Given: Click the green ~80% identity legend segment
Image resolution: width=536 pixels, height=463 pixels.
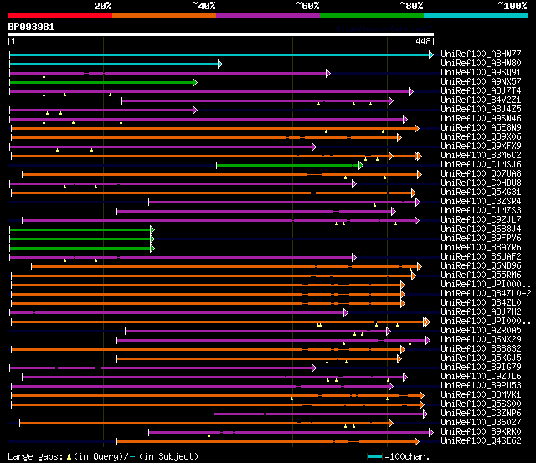Looking at the screenshot, I should point(372,15).
